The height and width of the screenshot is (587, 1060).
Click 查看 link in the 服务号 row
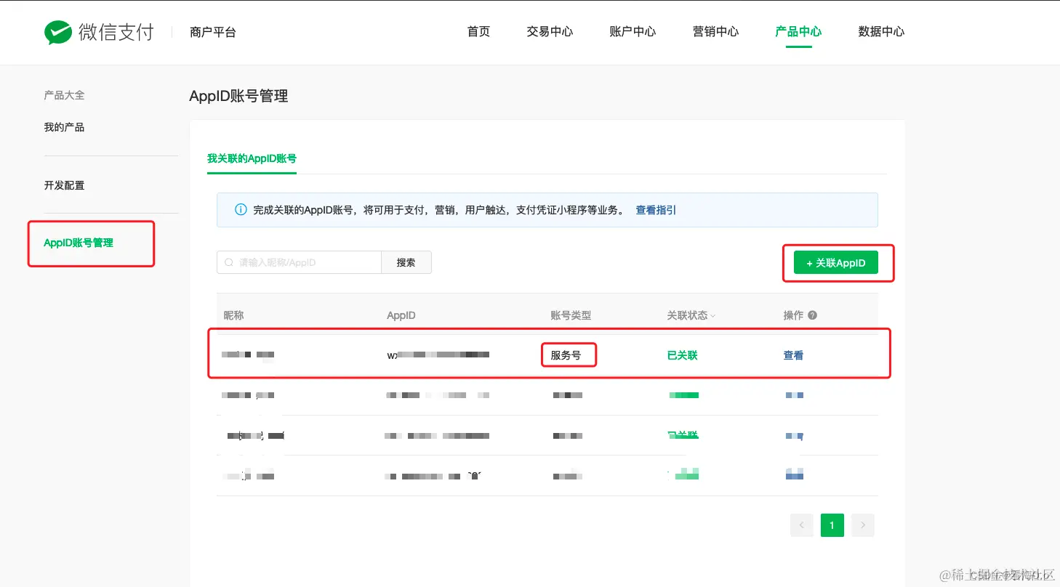[793, 355]
